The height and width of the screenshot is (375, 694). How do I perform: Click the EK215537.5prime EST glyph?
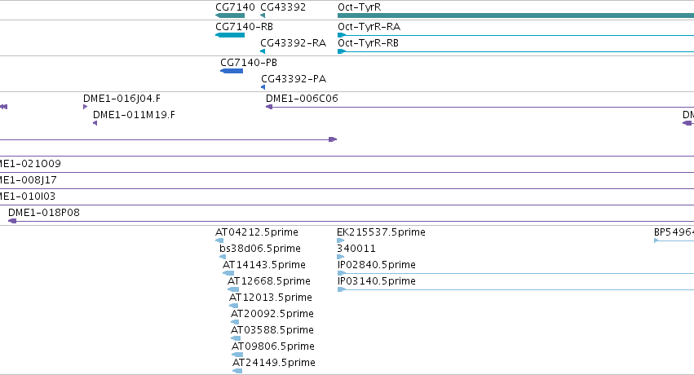[x=340, y=240]
